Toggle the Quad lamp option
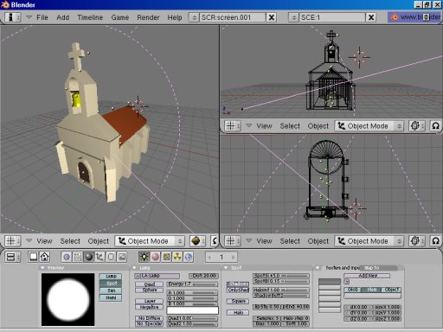The height and width of the screenshot is (332, 443). (x=149, y=284)
